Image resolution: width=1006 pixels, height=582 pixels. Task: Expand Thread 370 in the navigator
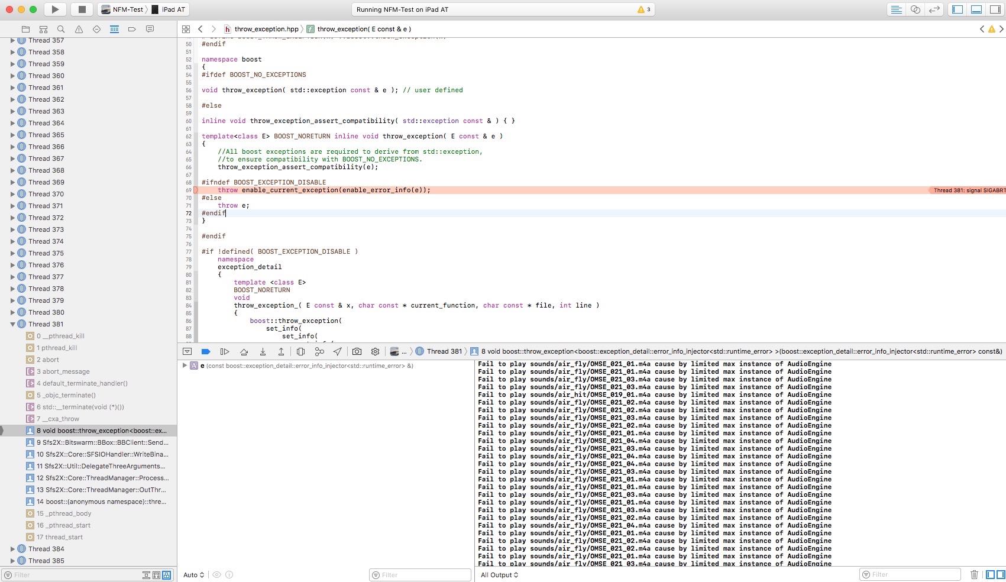(12, 194)
